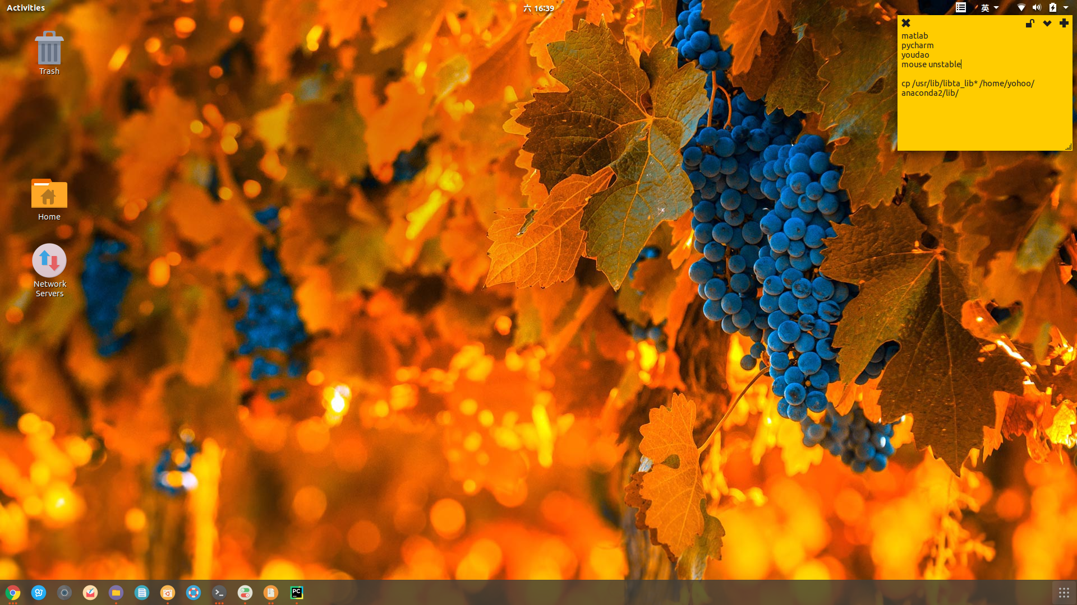Open Ubuntu Software from the dock
Viewport: 1077px width, 605px height.
(x=168, y=592)
